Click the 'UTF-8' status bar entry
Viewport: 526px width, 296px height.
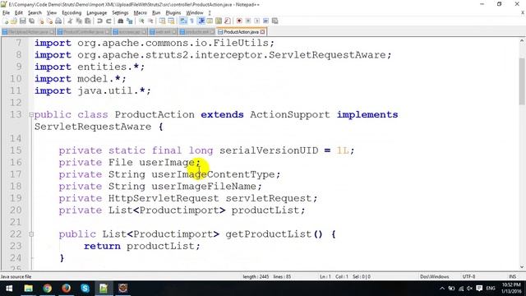point(468,277)
